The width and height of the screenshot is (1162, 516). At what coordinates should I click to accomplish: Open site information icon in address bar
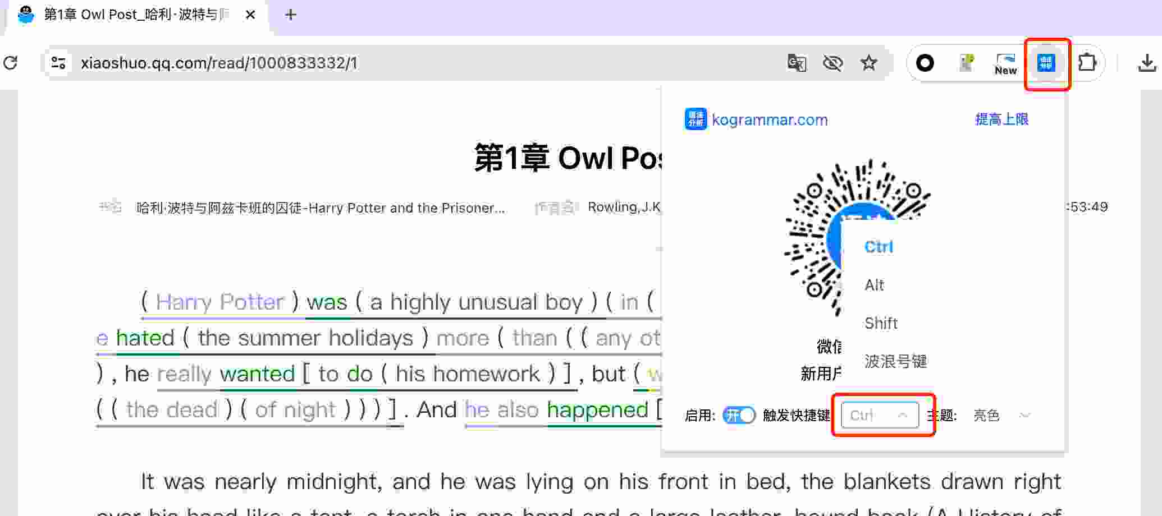click(58, 63)
